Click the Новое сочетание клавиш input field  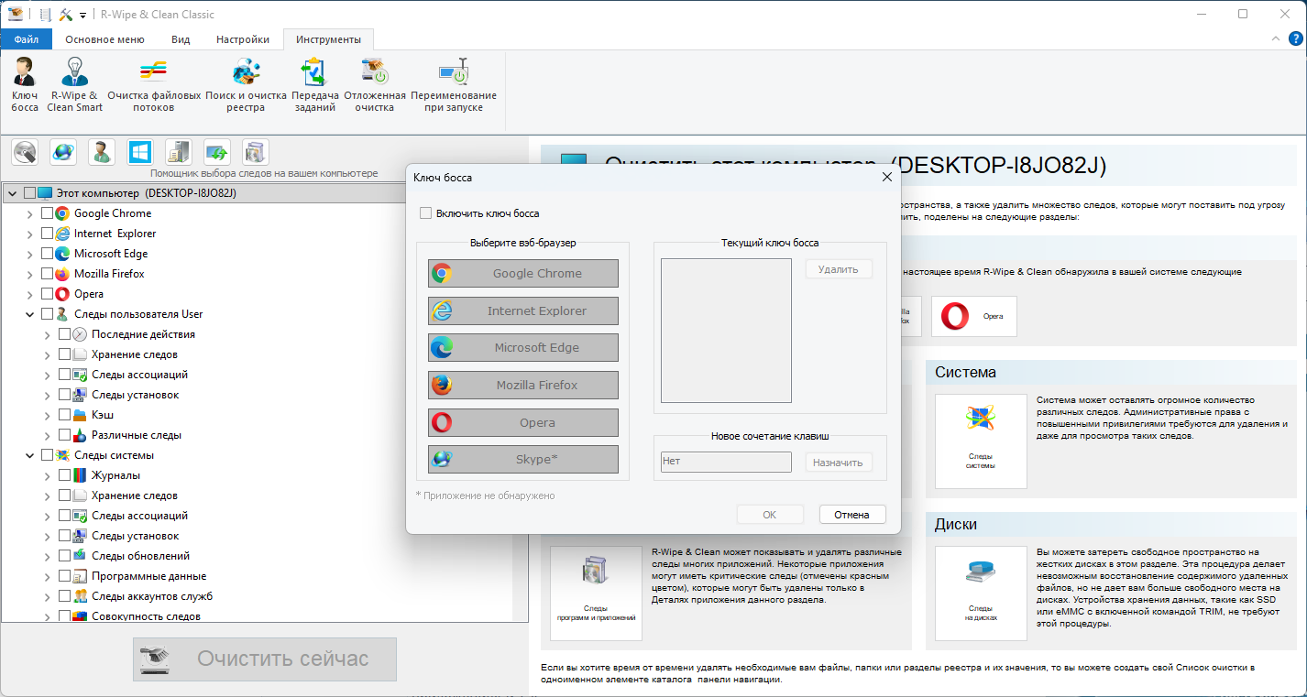726,462
